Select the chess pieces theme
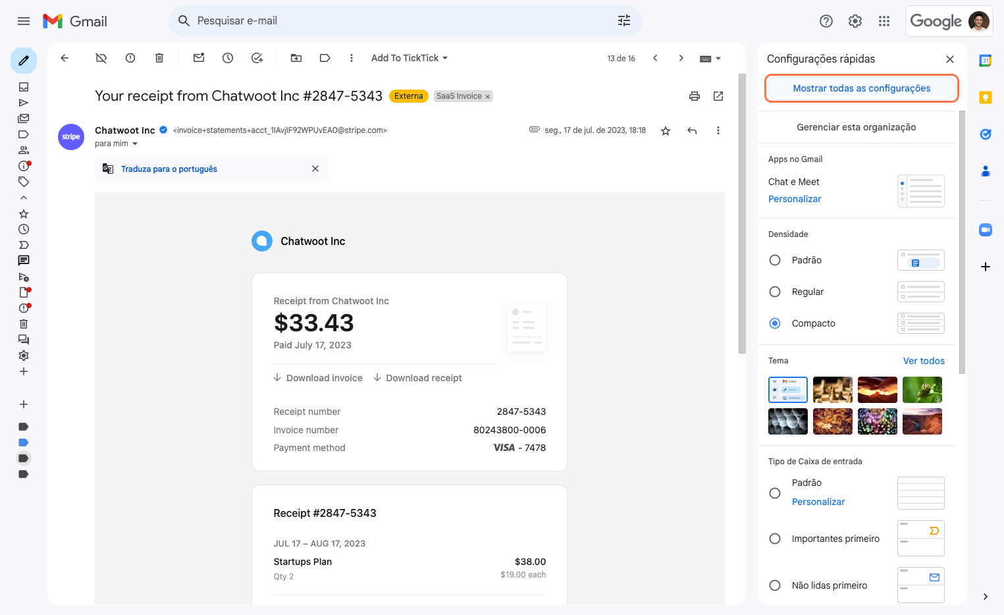 tap(833, 390)
